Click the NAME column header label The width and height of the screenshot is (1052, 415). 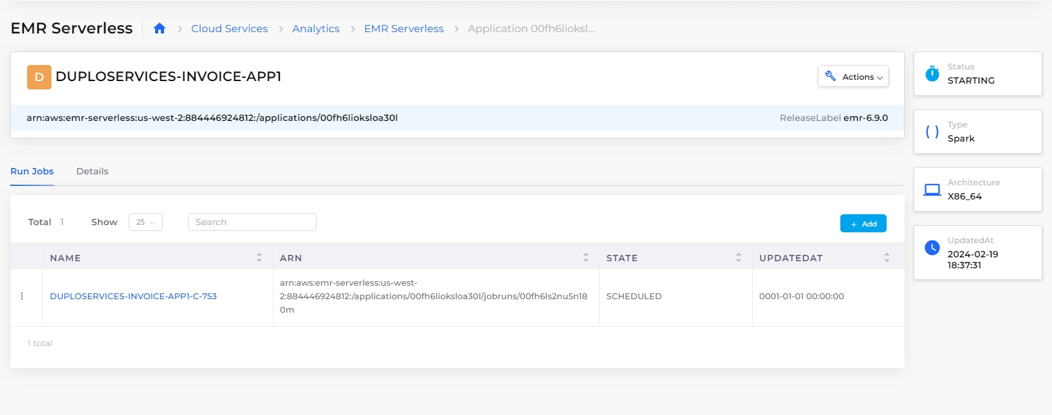[66, 258]
